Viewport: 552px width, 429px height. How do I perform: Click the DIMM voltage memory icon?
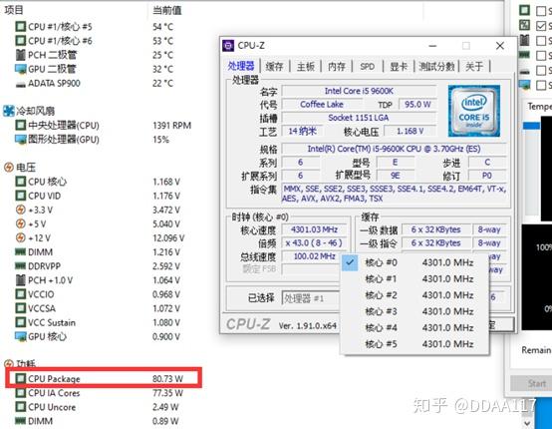click(x=21, y=252)
